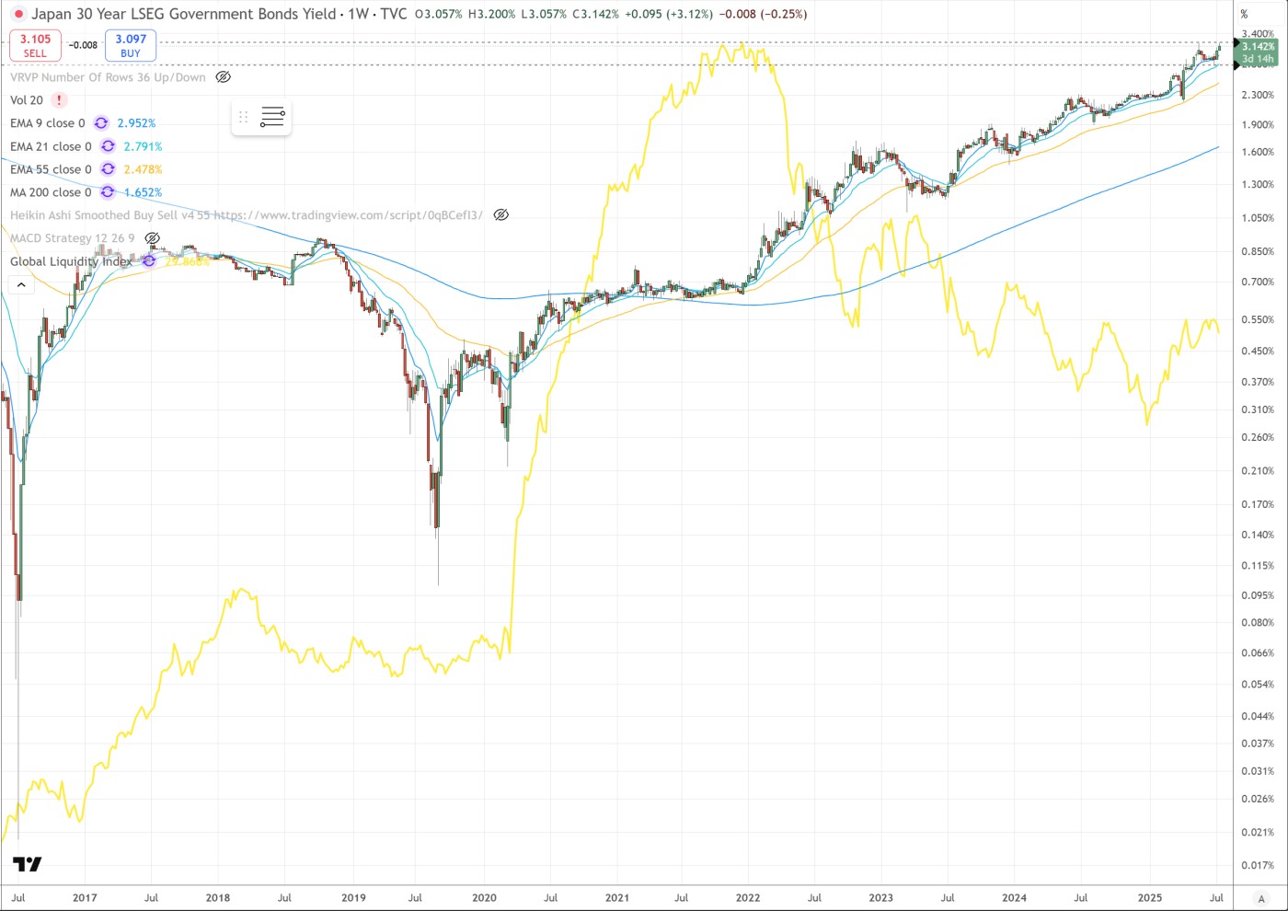Select the Global Liquidity Index legend entry
Screen dimensions: 1288x911
pyautogui.click(x=71, y=261)
